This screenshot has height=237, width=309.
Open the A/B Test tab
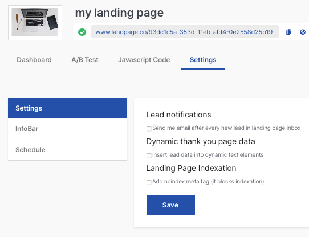tap(85, 60)
